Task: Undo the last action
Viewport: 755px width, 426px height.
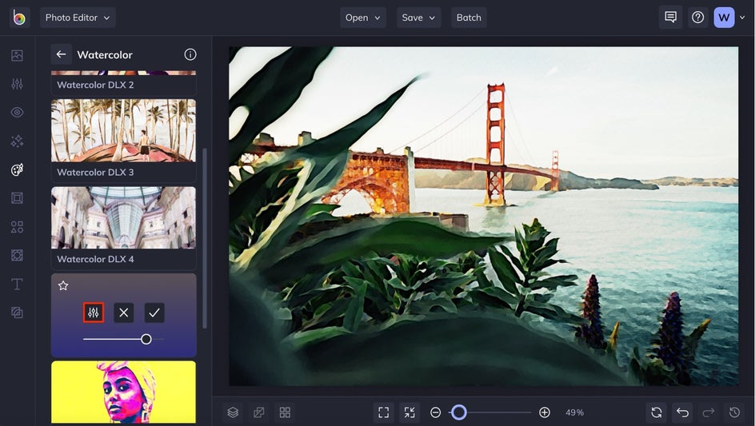Action: (682, 412)
